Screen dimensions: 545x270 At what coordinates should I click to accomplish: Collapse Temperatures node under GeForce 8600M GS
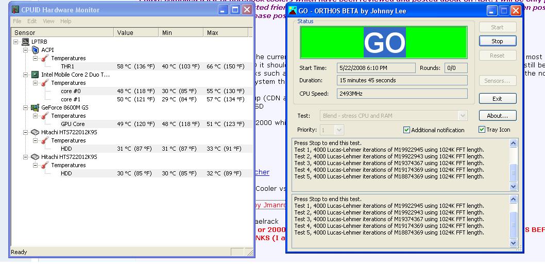coord(35,116)
